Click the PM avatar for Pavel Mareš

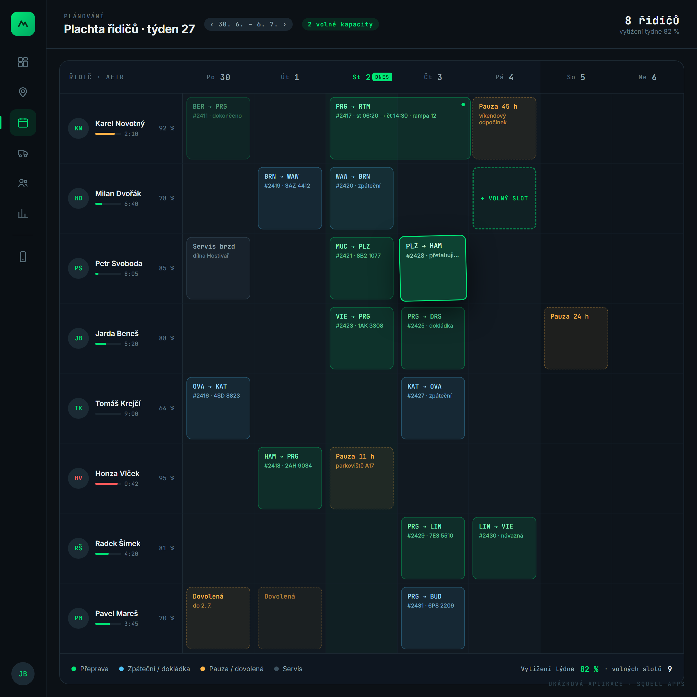[78, 618]
